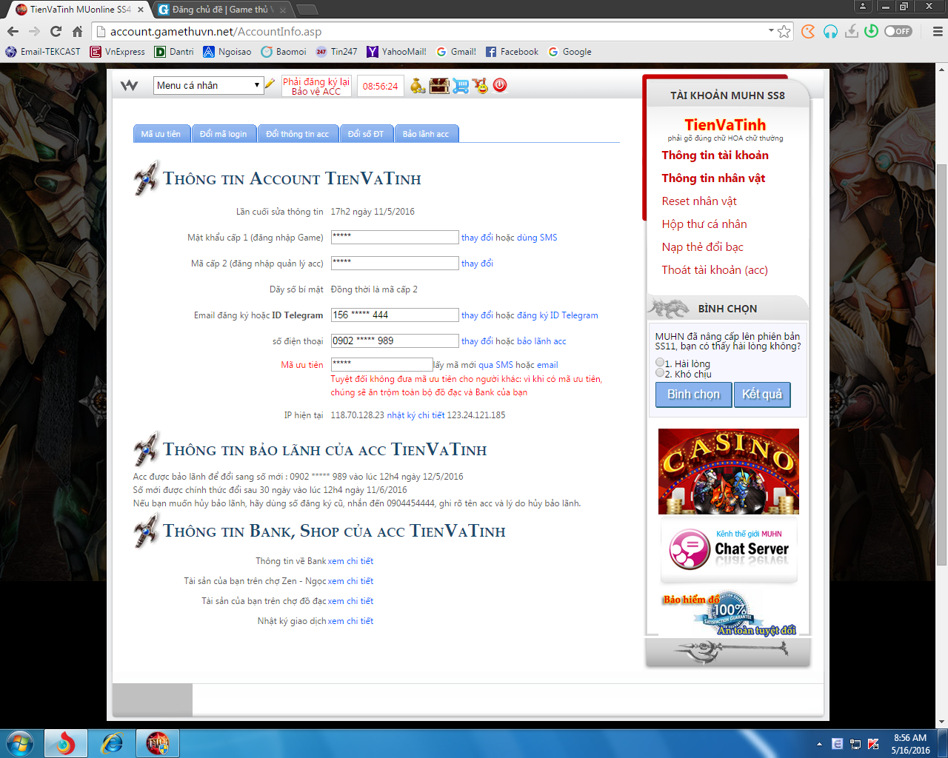
Task: Click the pencil edit icon beside menu
Action: click(x=270, y=84)
